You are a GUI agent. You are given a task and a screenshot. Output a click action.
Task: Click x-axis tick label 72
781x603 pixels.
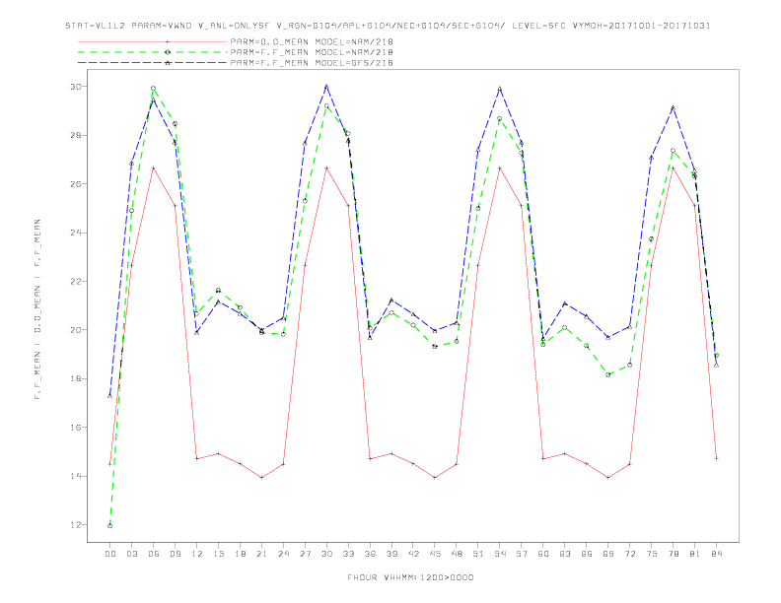pos(629,554)
